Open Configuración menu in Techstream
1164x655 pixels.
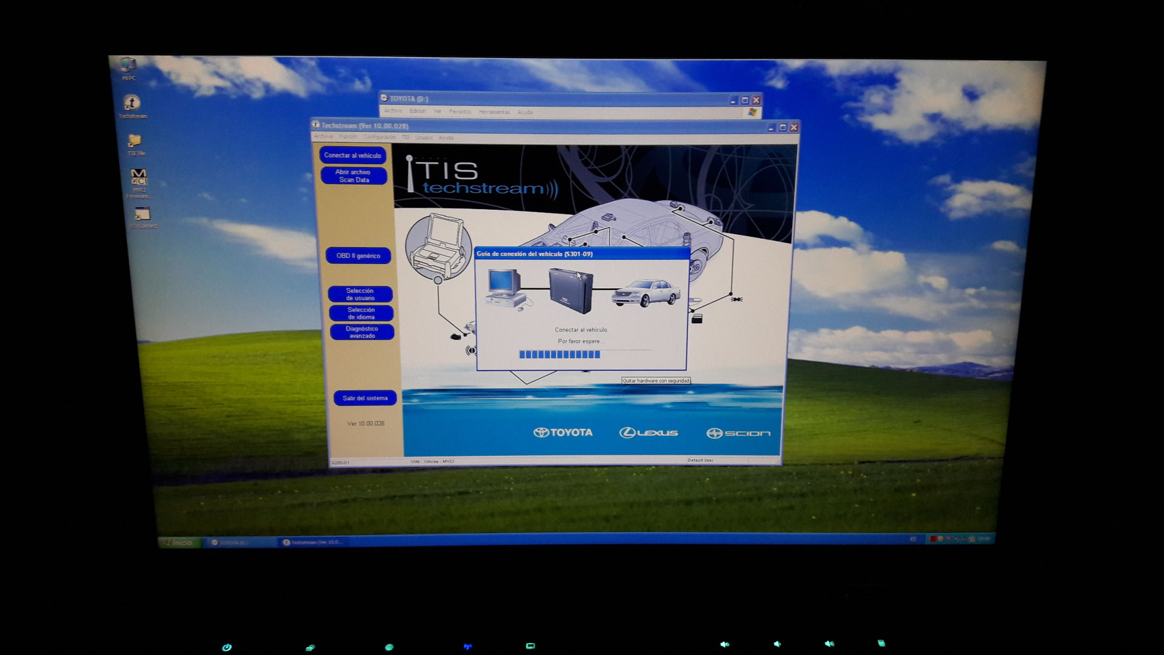379,137
